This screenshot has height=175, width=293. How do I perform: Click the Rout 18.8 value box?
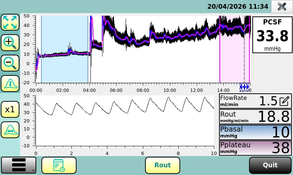tap(255, 117)
